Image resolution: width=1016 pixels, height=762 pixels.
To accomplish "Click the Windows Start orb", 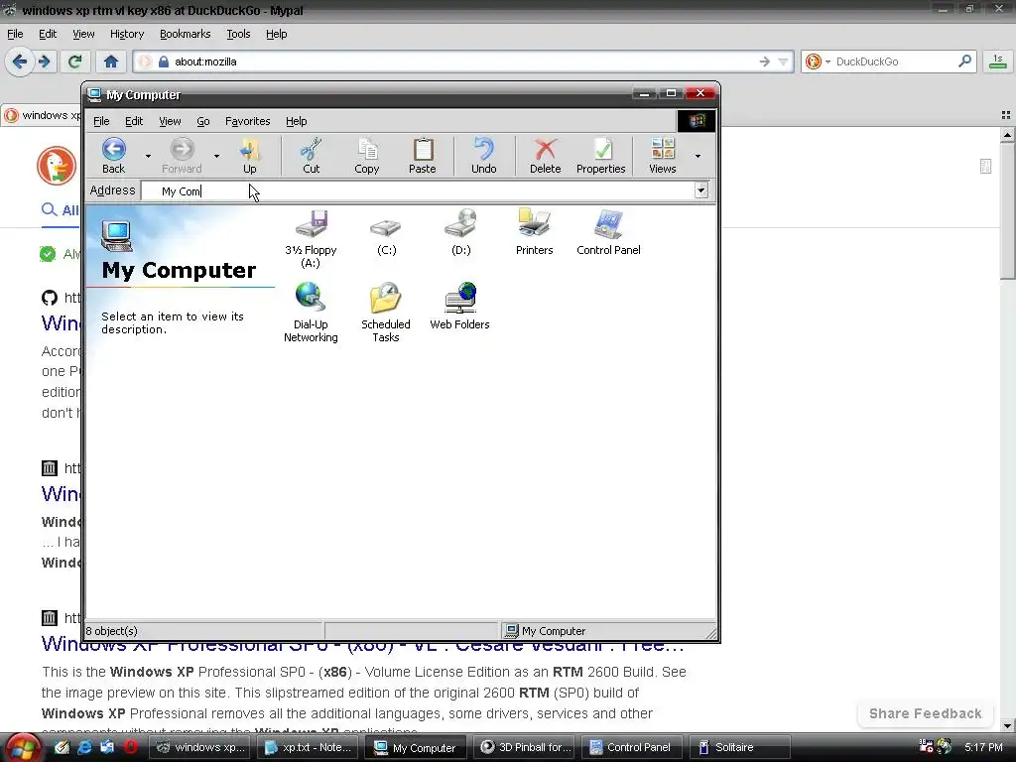I will [x=23, y=748].
